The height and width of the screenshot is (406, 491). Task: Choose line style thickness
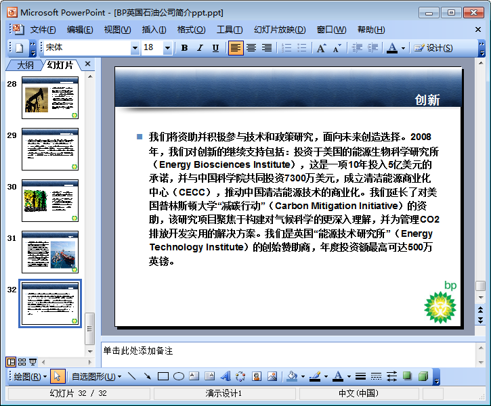click(360, 376)
